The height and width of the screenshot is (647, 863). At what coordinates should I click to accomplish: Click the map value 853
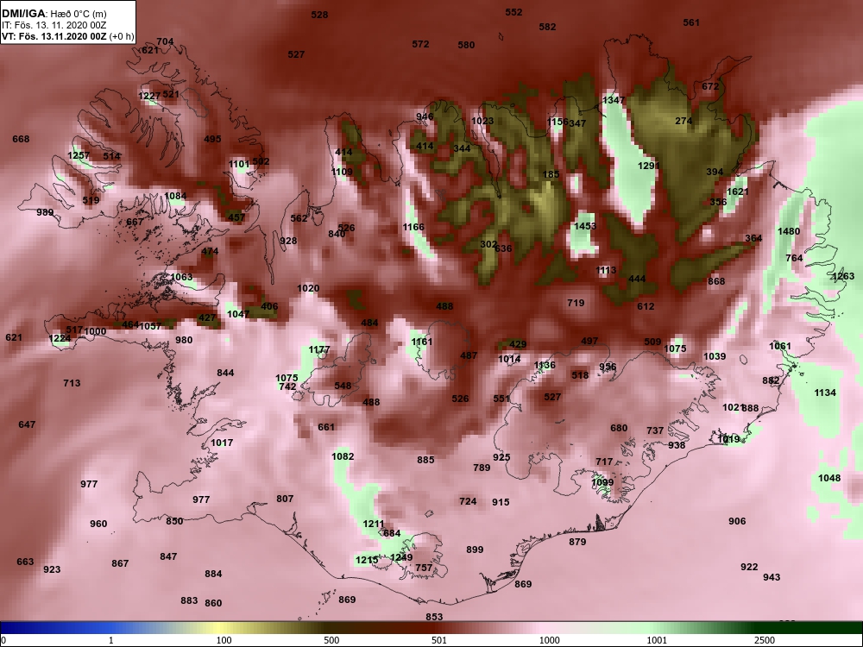434,618
